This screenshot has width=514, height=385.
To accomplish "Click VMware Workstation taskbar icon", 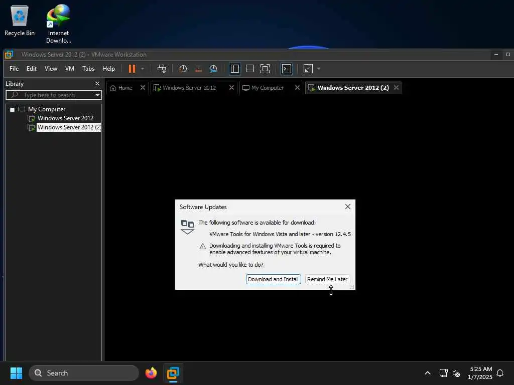I will click(173, 373).
